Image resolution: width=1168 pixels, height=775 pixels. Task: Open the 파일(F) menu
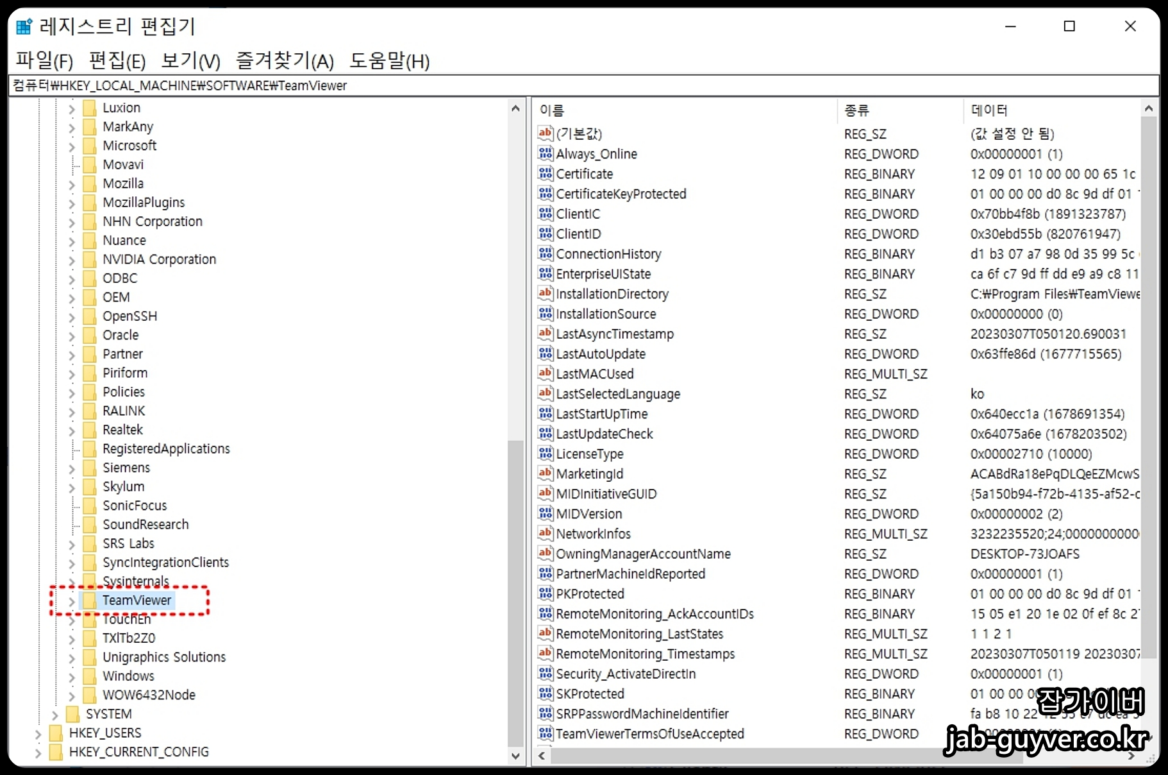[x=44, y=61]
